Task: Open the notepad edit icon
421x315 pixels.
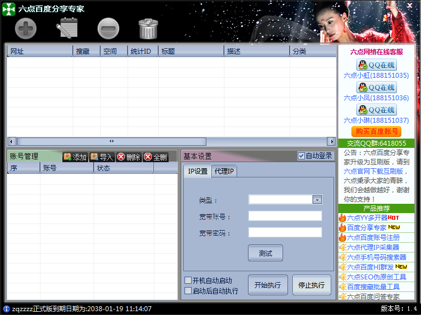Action: pos(67,28)
